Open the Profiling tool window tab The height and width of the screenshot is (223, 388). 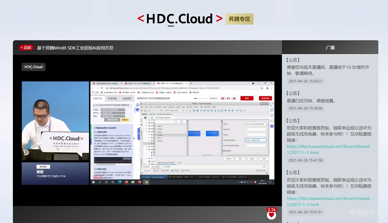[x=175, y=170]
